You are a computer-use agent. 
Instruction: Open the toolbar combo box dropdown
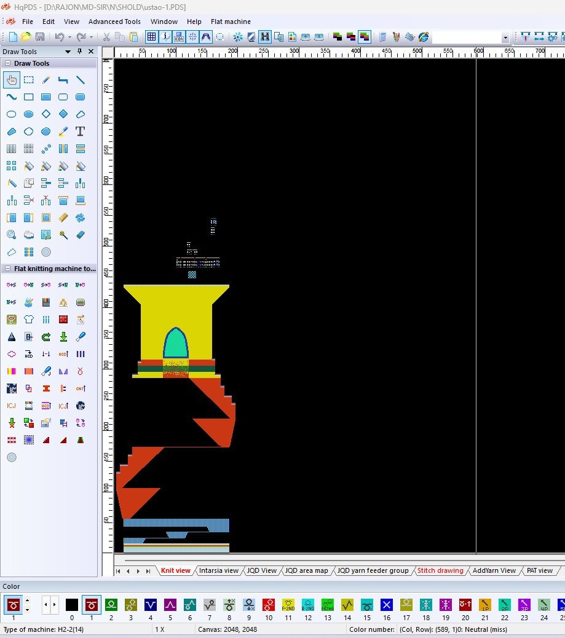pos(505,37)
